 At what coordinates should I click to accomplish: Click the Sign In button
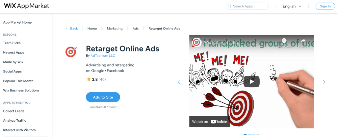click(x=325, y=6)
